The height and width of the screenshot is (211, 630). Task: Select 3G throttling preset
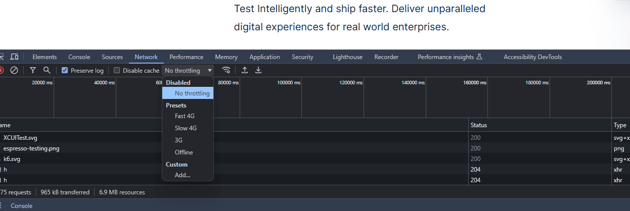(x=188, y=140)
